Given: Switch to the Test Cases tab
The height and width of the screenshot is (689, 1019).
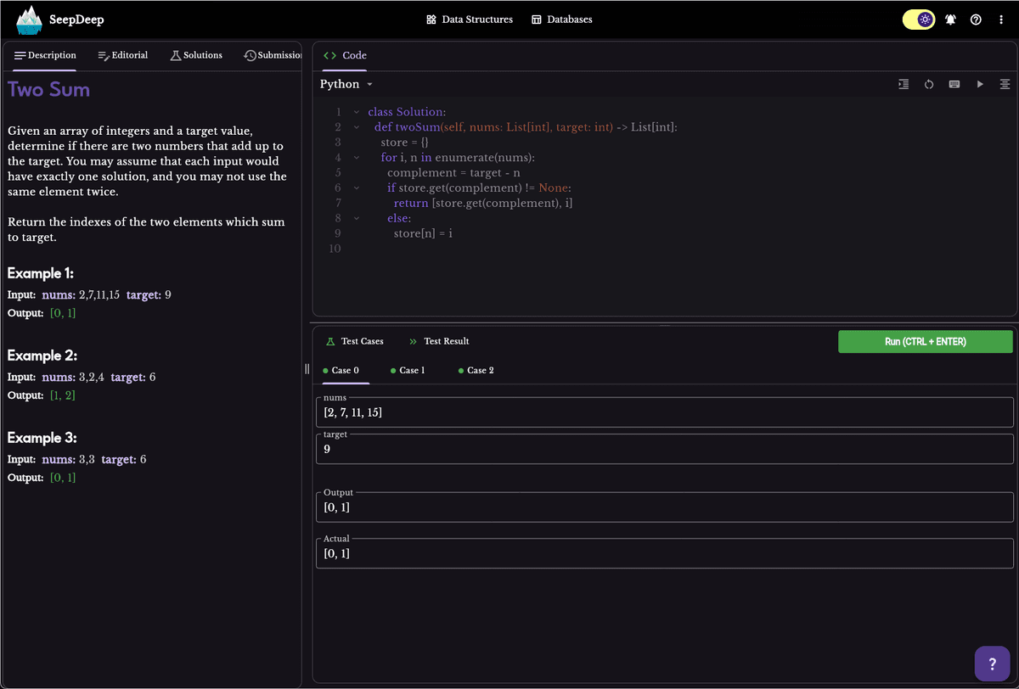Looking at the screenshot, I should coord(355,341).
